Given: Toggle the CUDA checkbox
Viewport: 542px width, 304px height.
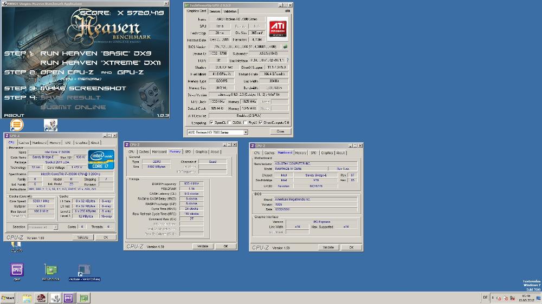Looking at the screenshot, I should [229, 122].
